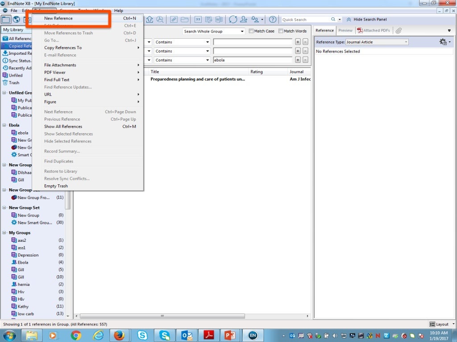The width and height of the screenshot is (457, 342).
Task: Click the volume speaker tray icon
Action: coord(335,336)
